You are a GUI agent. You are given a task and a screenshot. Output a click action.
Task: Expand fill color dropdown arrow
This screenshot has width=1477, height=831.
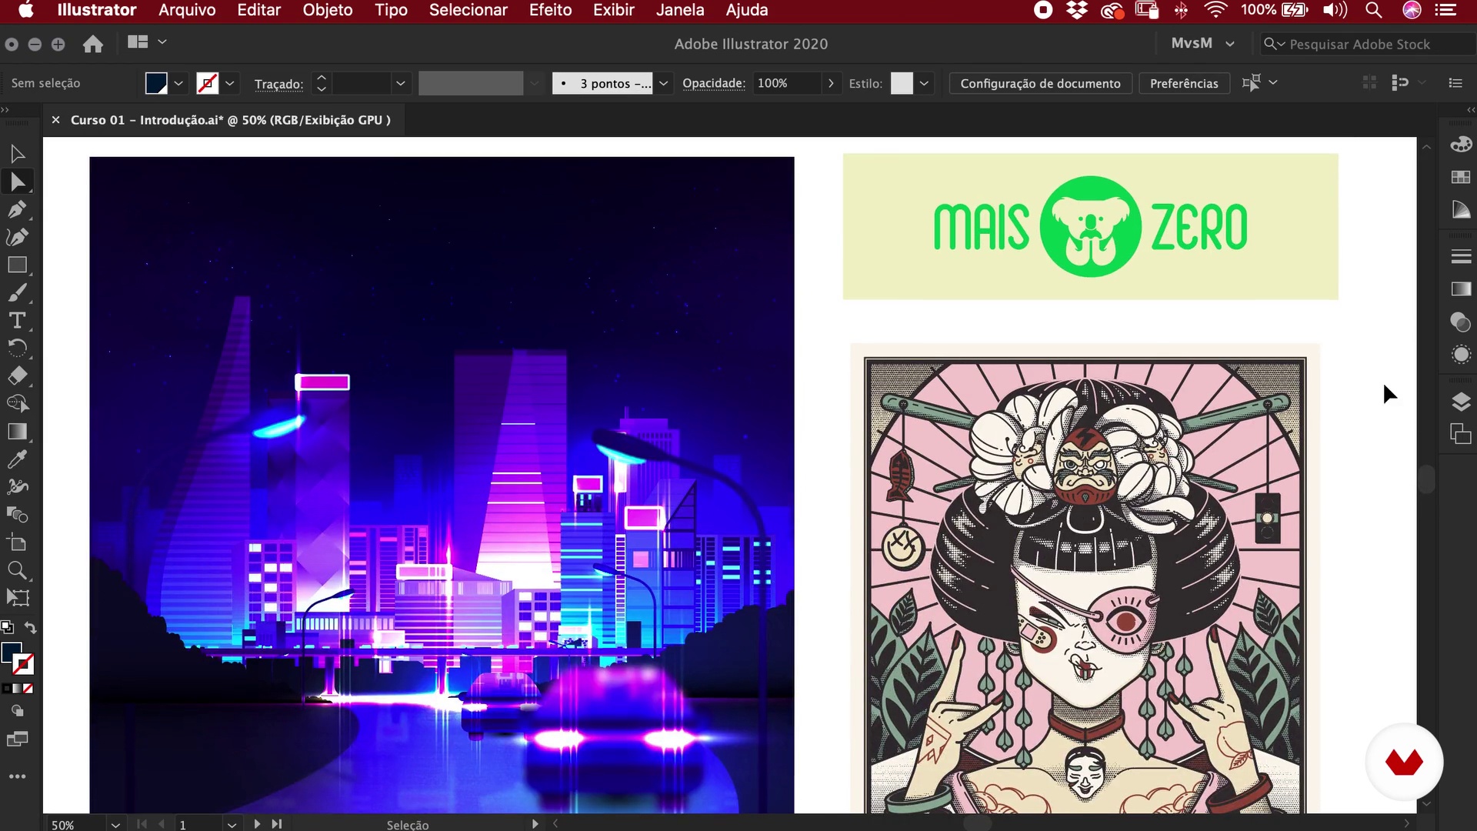point(178,83)
